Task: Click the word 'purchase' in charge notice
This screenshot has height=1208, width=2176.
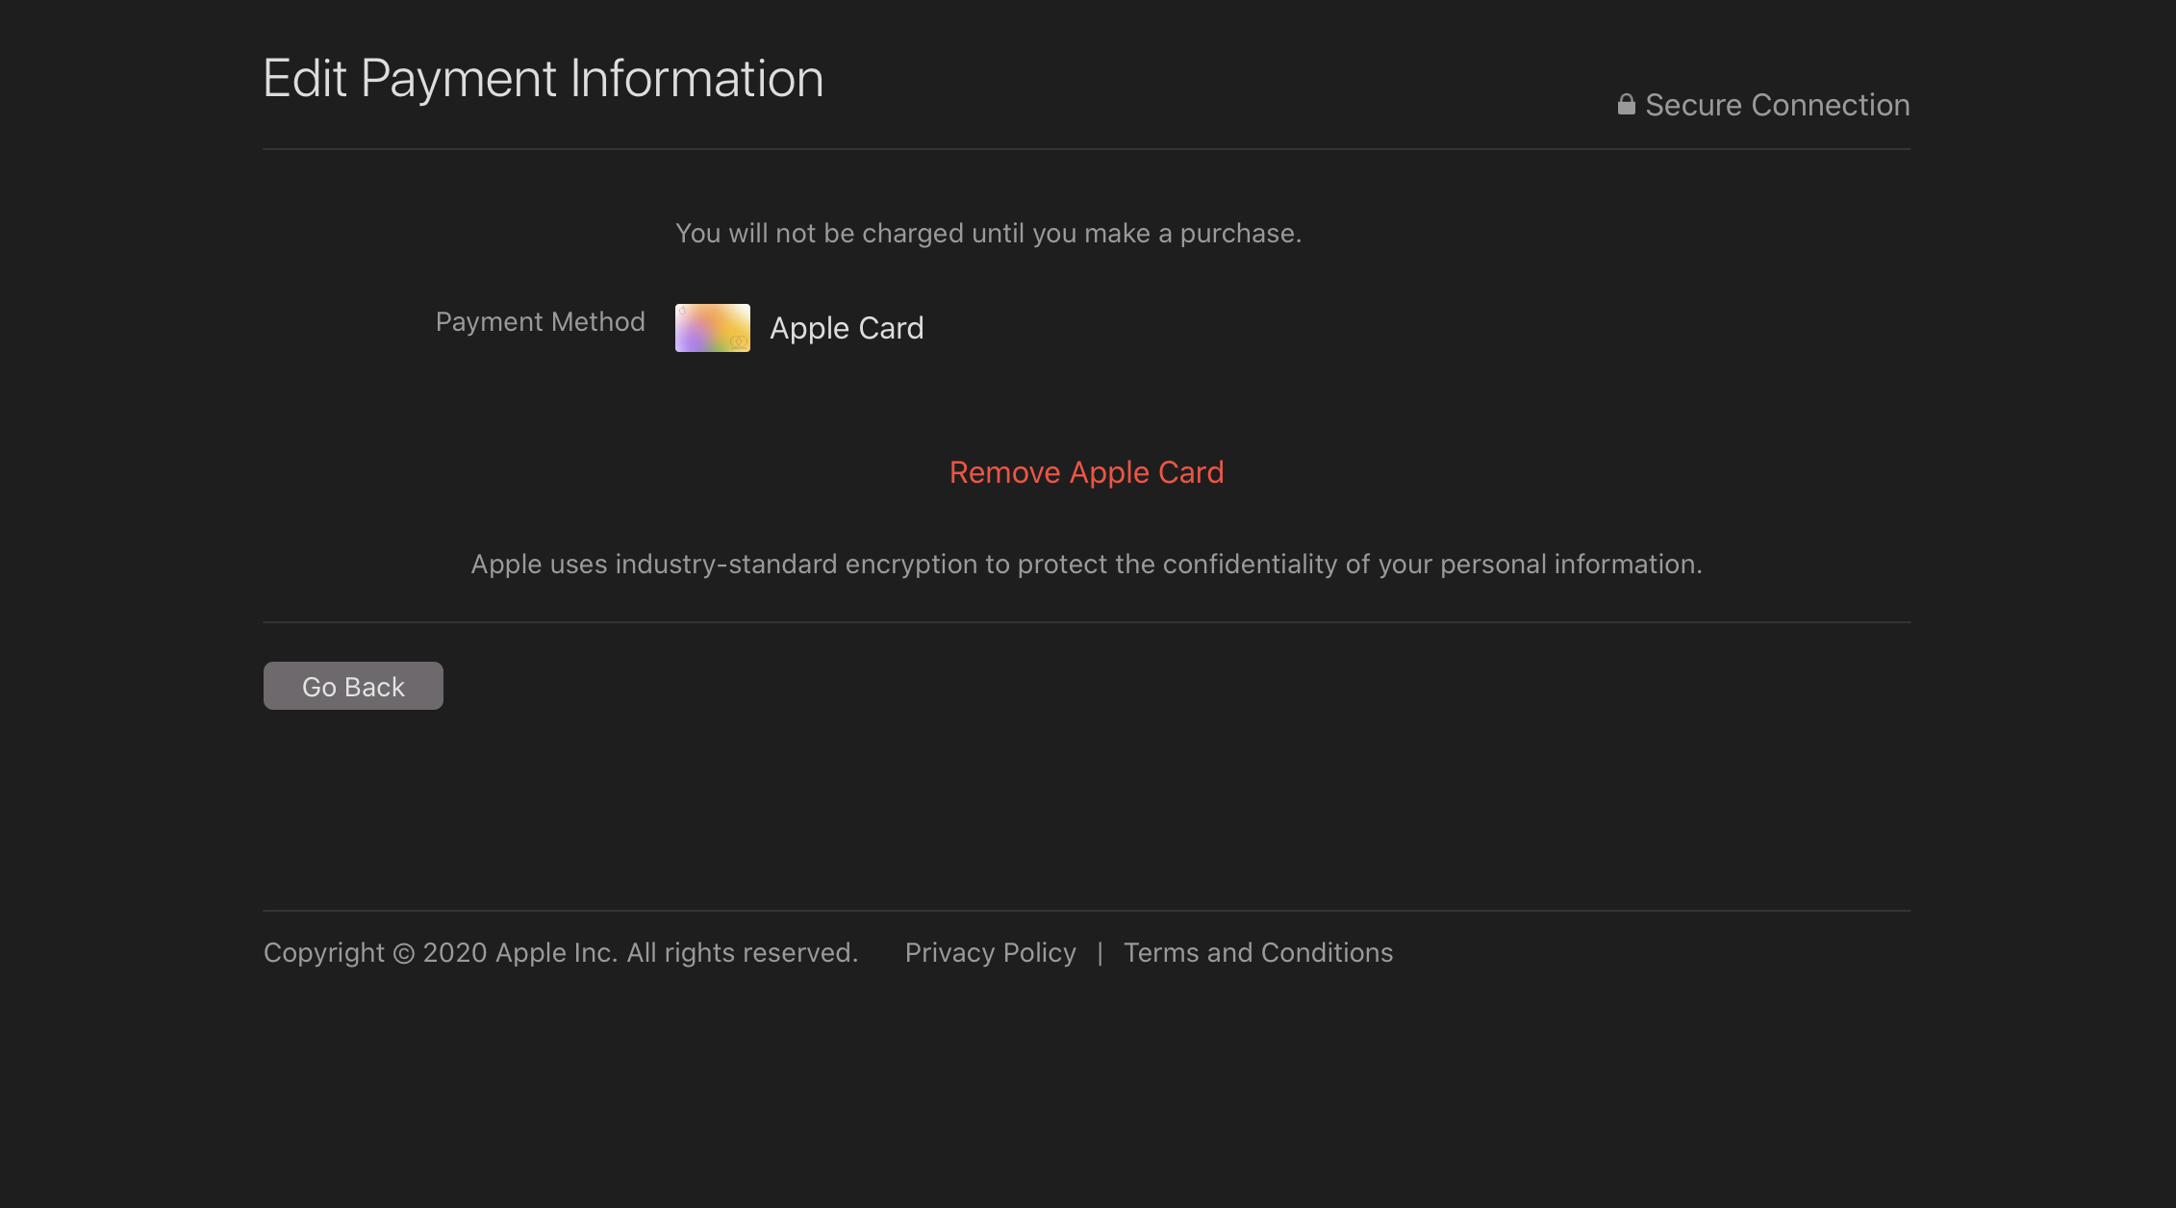Action: (x=1237, y=234)
